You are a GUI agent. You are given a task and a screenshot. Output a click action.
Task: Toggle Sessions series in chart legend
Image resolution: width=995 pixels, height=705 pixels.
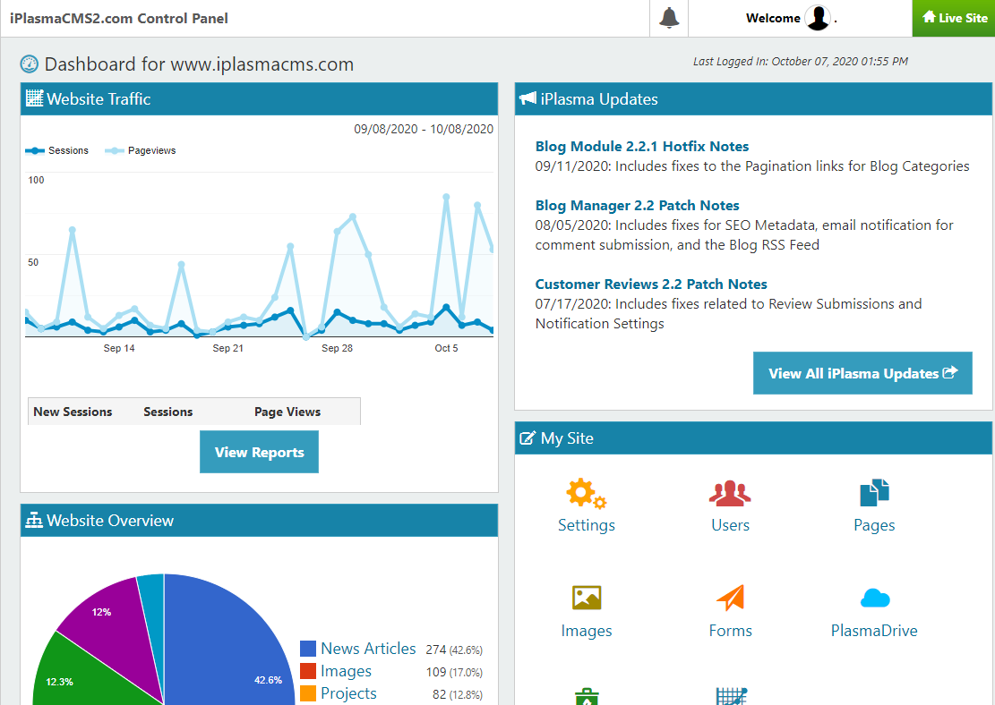click(57, 150)
